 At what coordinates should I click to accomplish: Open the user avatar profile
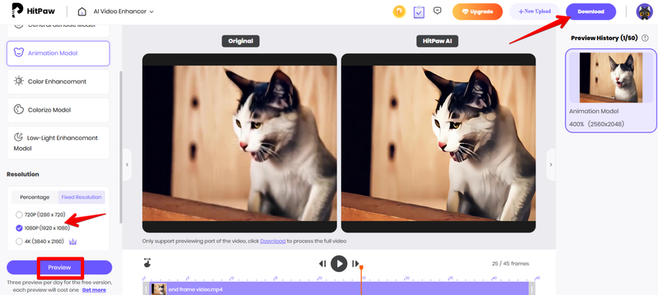click(x=644, y=12)
